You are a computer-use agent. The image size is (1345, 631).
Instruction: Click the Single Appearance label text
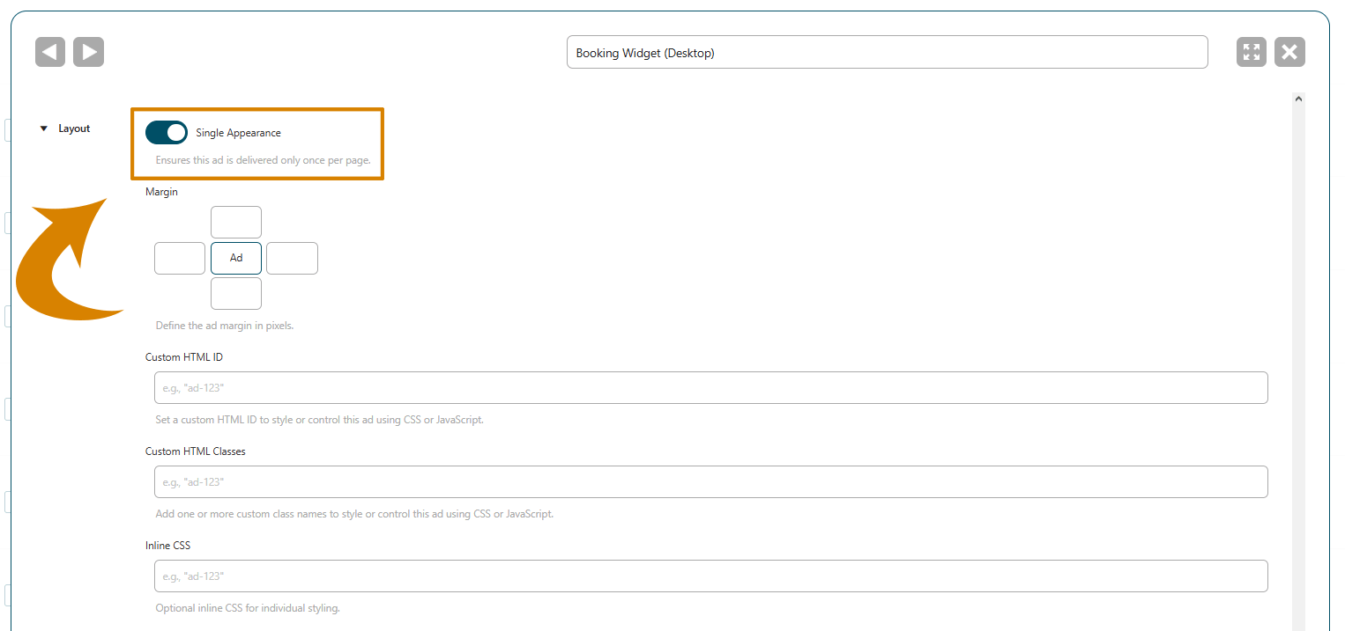click(x=238, y=133)
